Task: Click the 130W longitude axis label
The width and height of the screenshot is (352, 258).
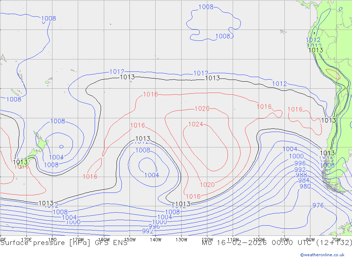Action: [181, 240]
